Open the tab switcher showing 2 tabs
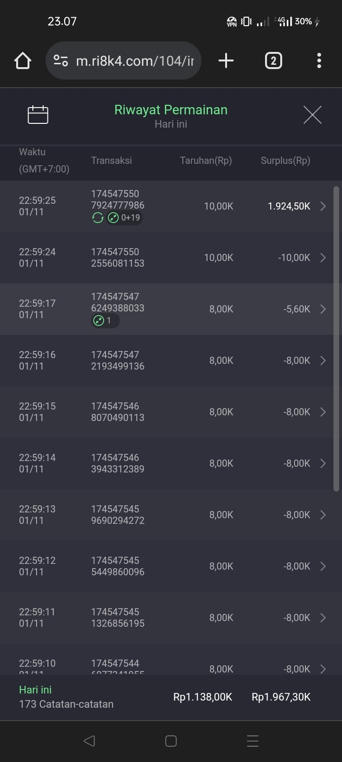The width and height of the screenshot is (342, 762). point(273,61)
